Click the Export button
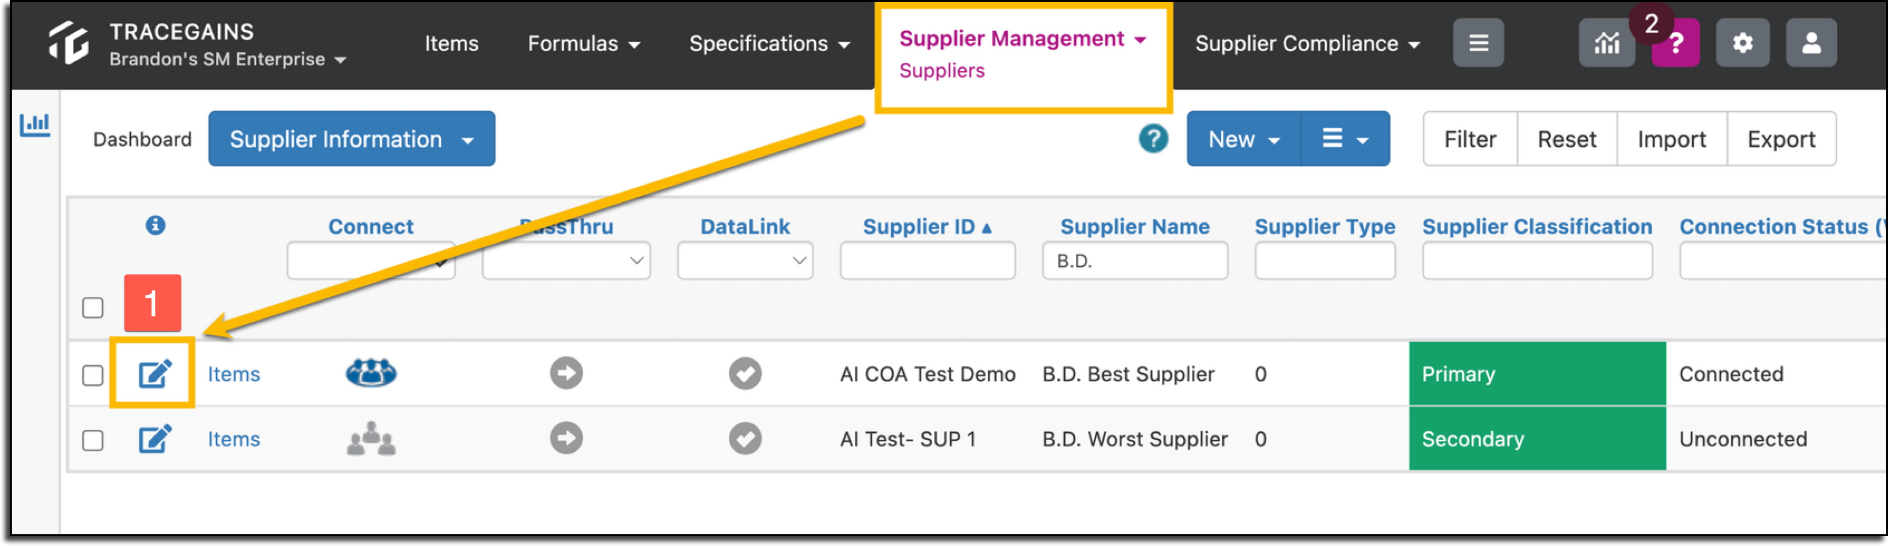Screen dimensions: 1888x546 1781,138
